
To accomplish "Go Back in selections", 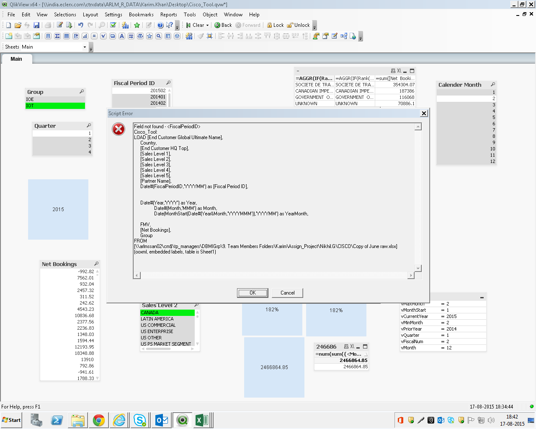I will 223,25.
